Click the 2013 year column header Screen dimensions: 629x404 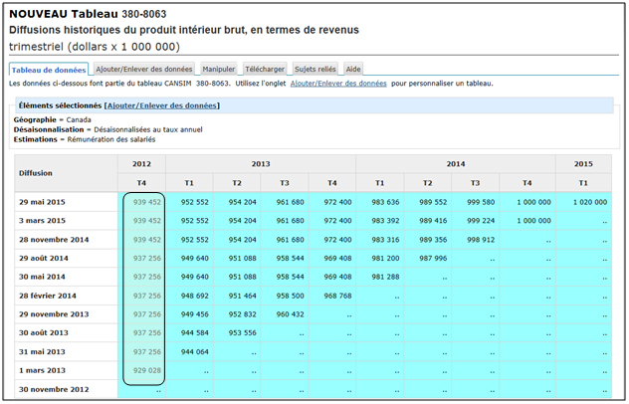coord(261,163)
